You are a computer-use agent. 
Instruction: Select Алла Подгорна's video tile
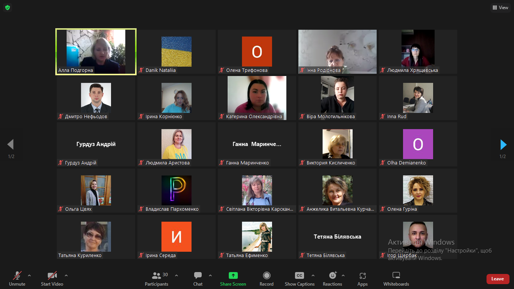(96, 52)
